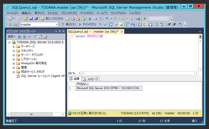Click the editor's horizontal scroll right arrow

point(196,73)
